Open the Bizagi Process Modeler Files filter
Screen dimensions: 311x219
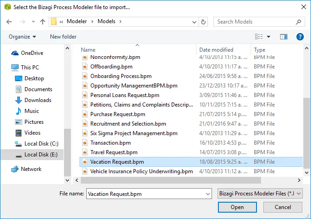tap(260, 194)
